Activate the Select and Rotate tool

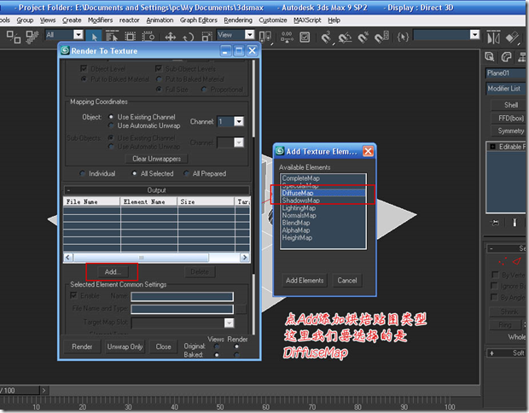[189, 36]
